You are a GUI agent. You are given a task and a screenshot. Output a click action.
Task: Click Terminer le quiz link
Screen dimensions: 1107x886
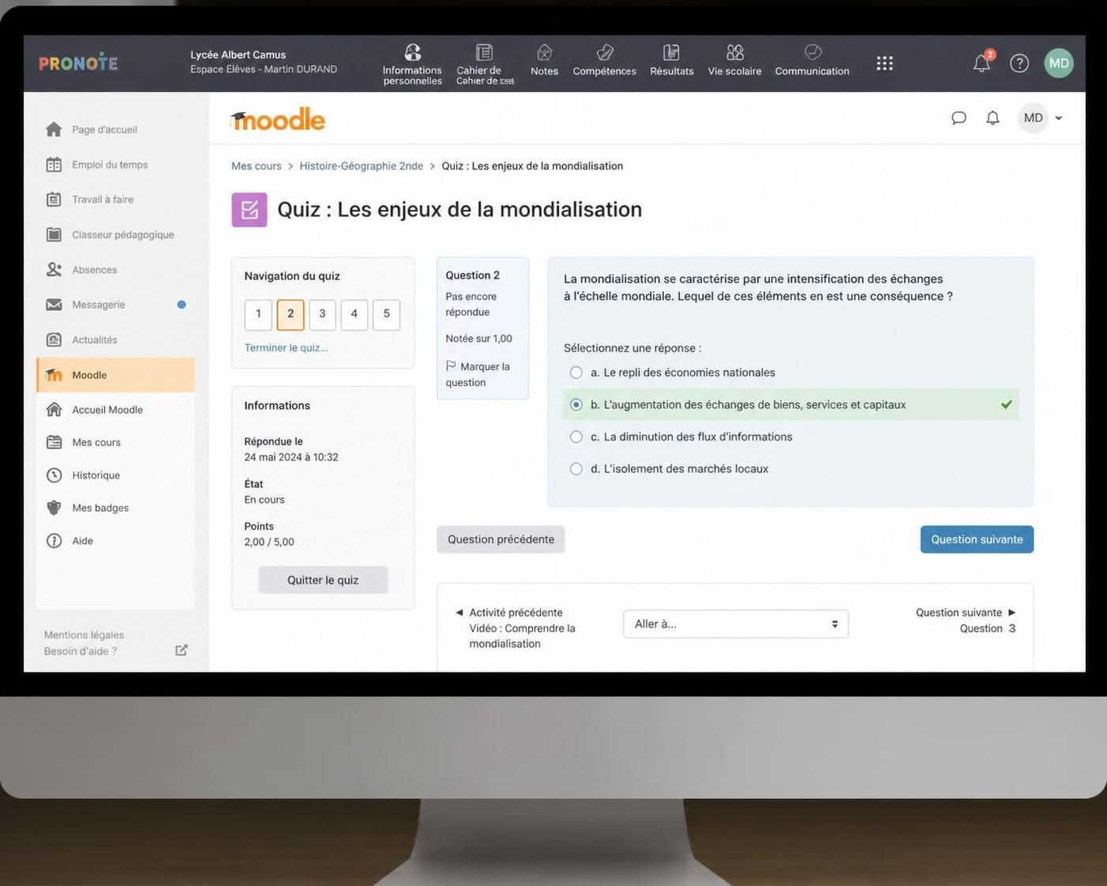pos(286,347)
